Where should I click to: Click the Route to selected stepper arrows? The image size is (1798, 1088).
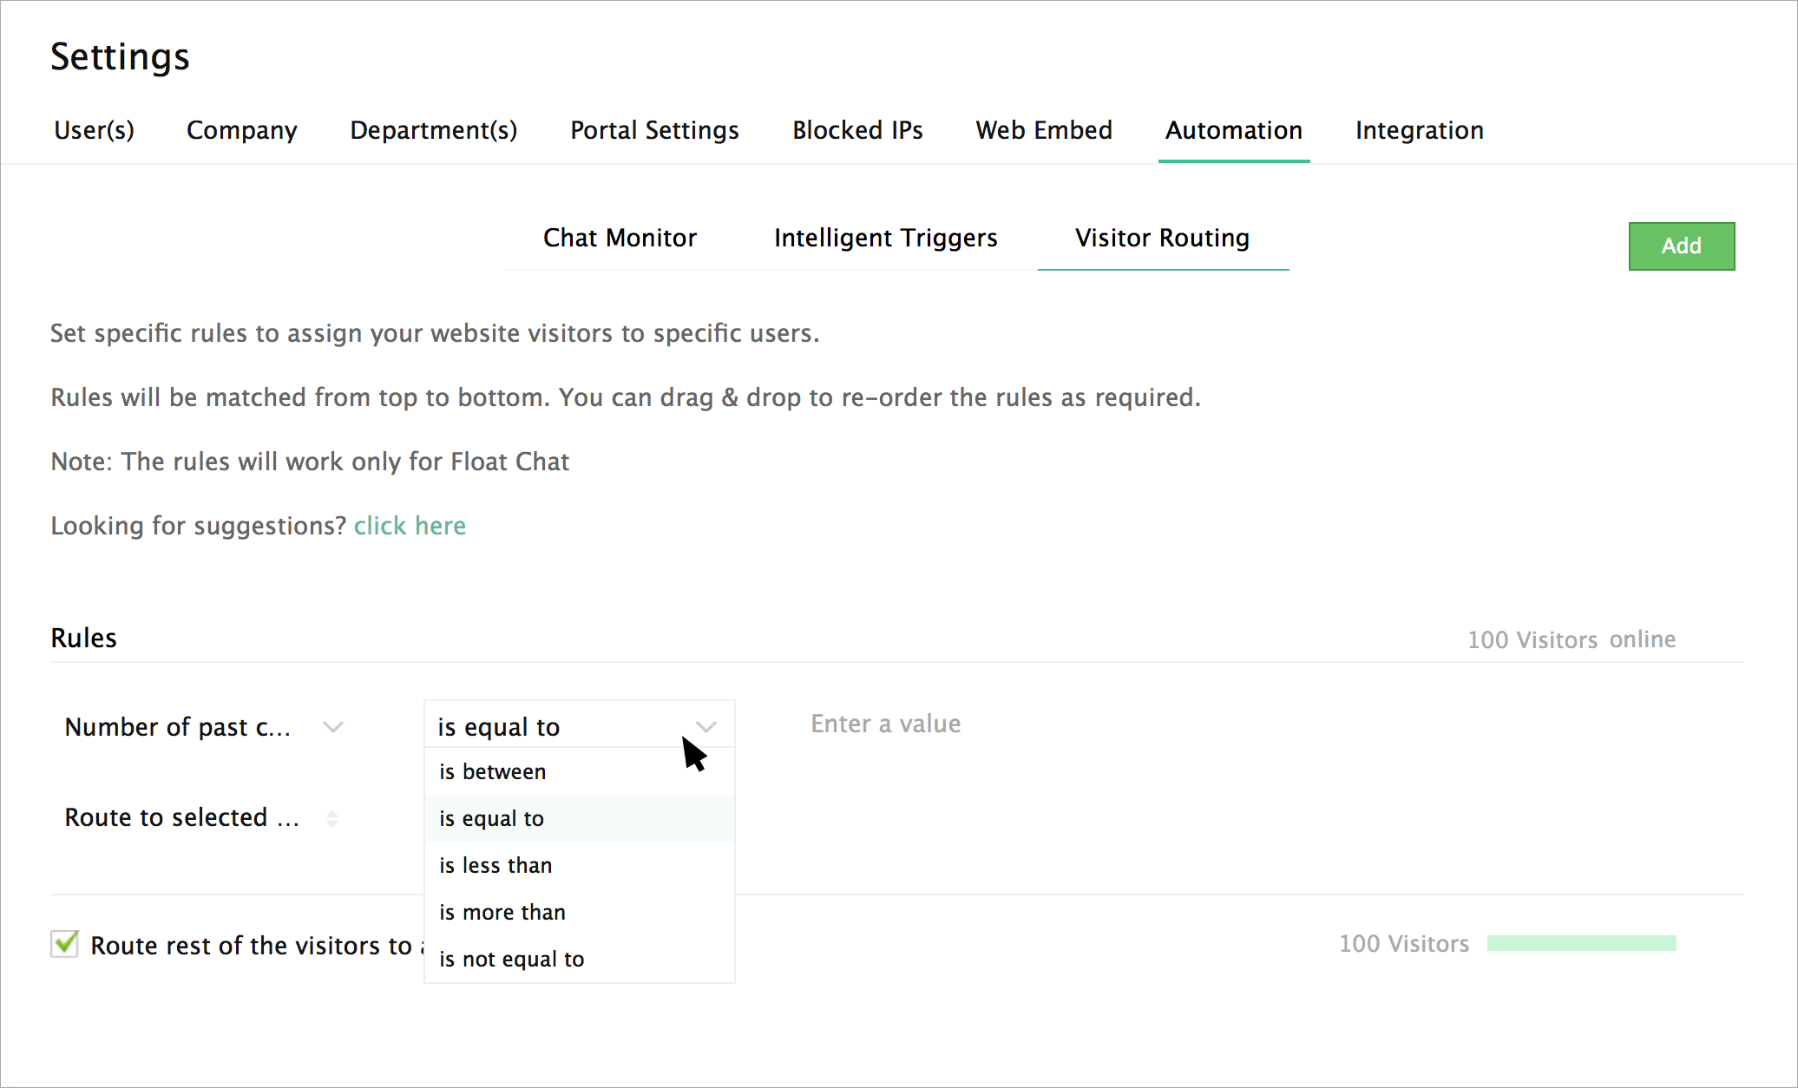(332, 818)
